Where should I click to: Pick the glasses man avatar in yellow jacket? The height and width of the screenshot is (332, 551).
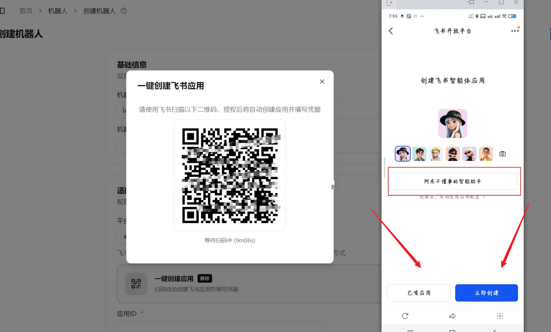(486, 154)
